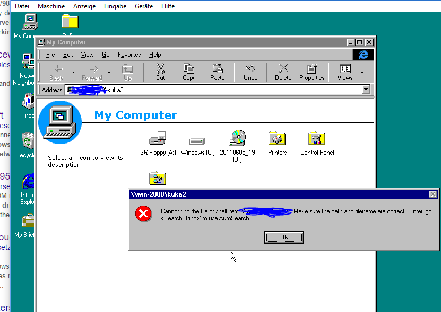
Task: Maximize the My Computer window
Action: (x=359, y=42)
